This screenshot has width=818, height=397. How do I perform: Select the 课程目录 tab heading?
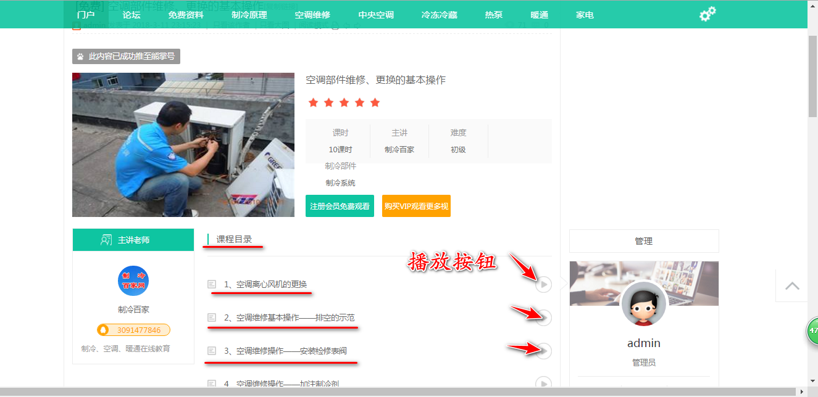[x=234, y=239]
